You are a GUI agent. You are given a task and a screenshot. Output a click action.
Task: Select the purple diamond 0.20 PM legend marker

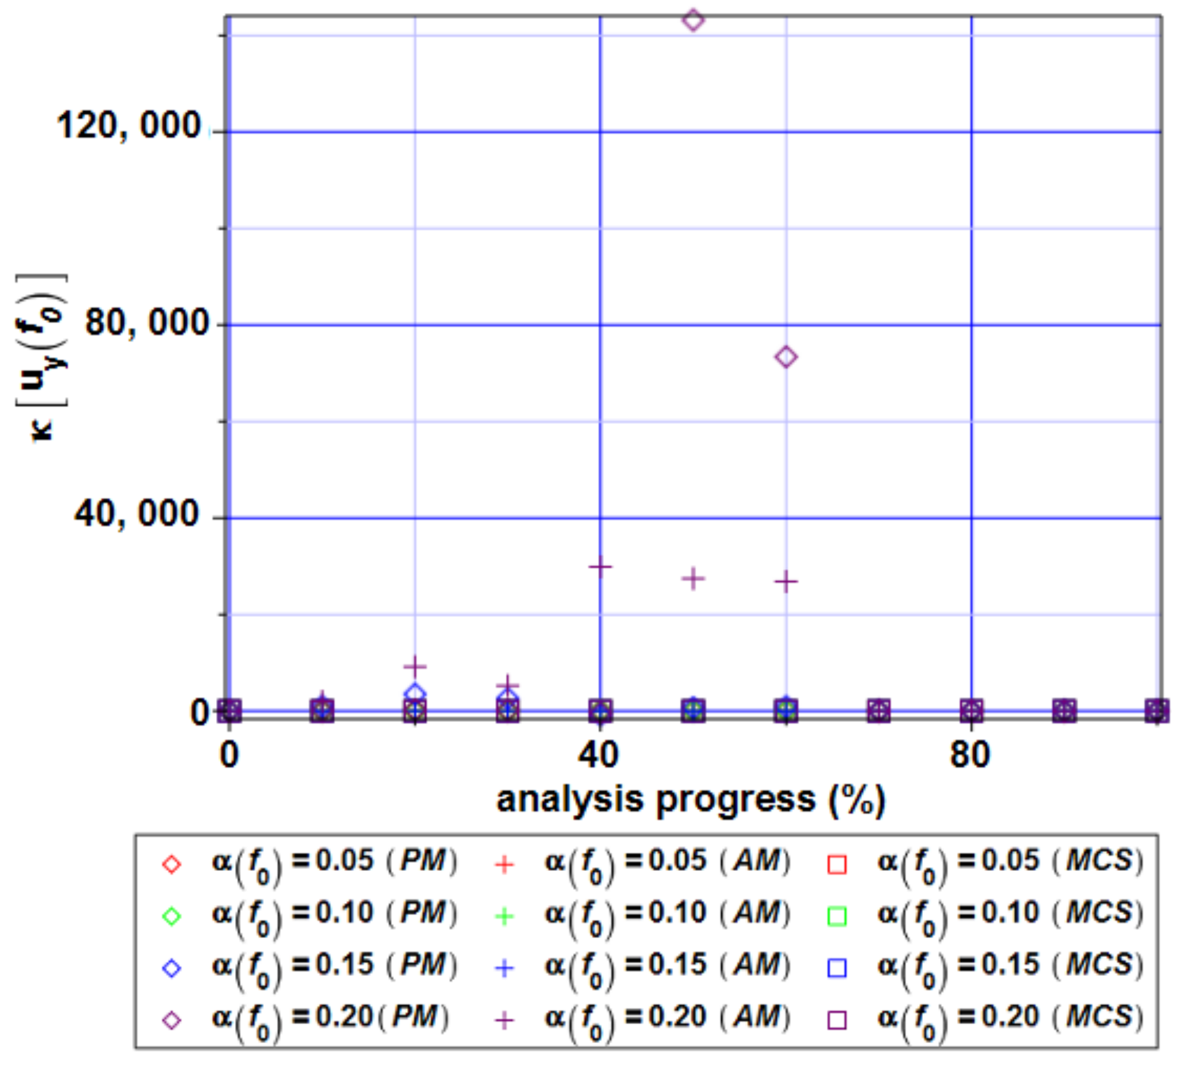click(172, 1020)
